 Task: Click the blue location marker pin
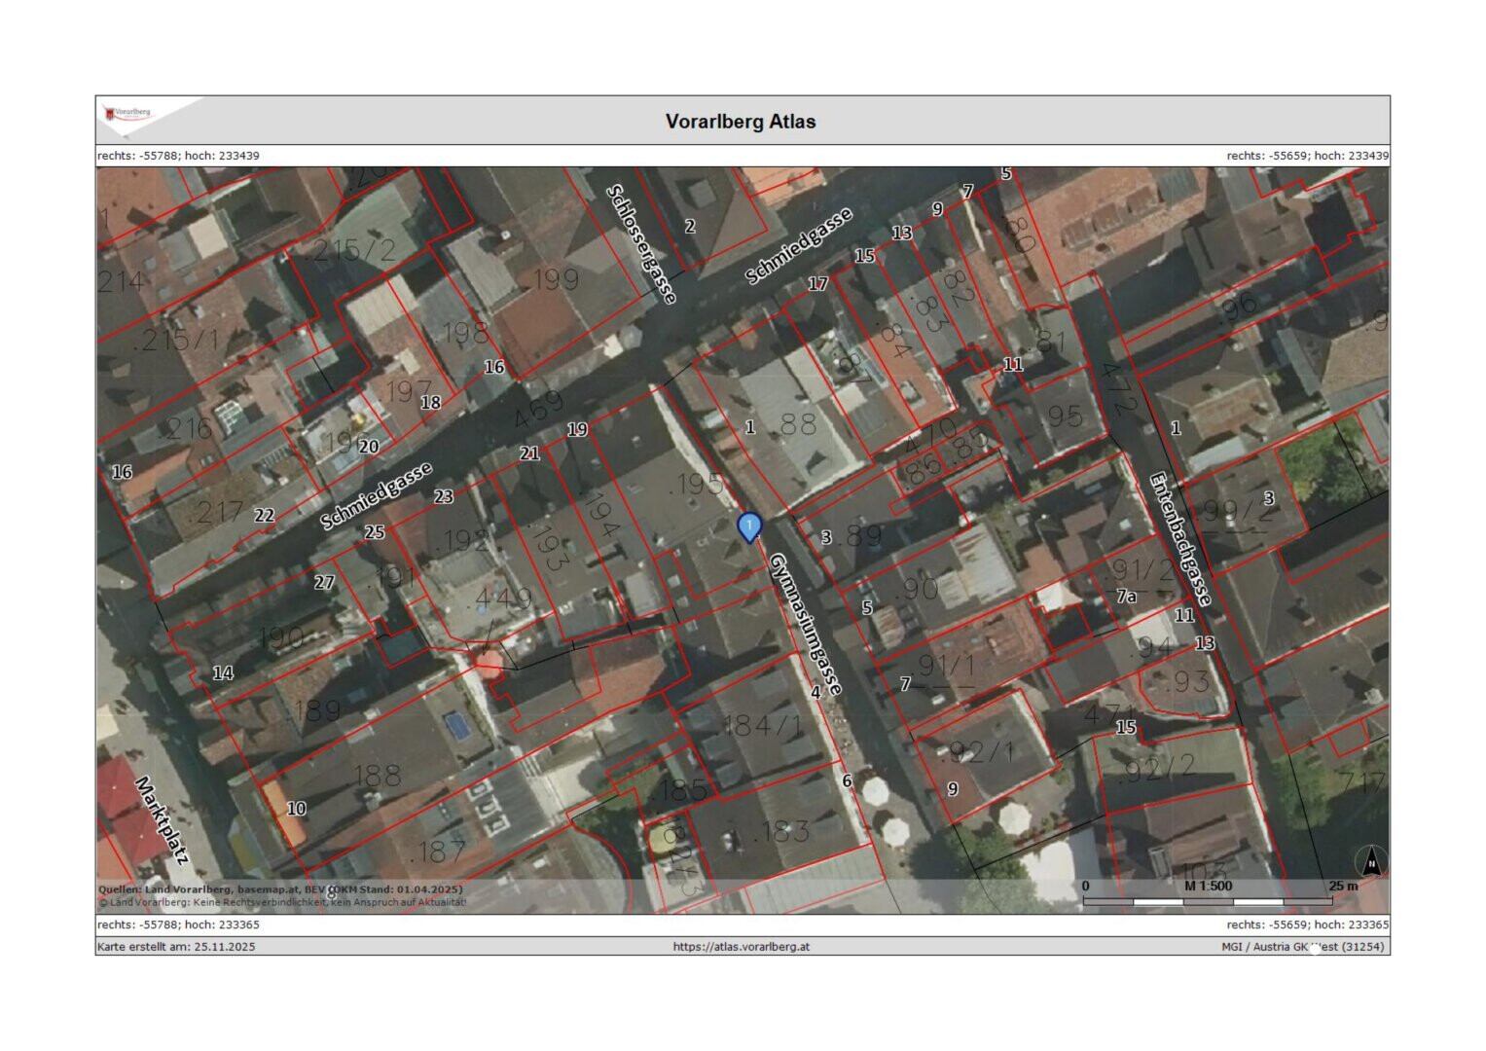click(x=748, y=526)
